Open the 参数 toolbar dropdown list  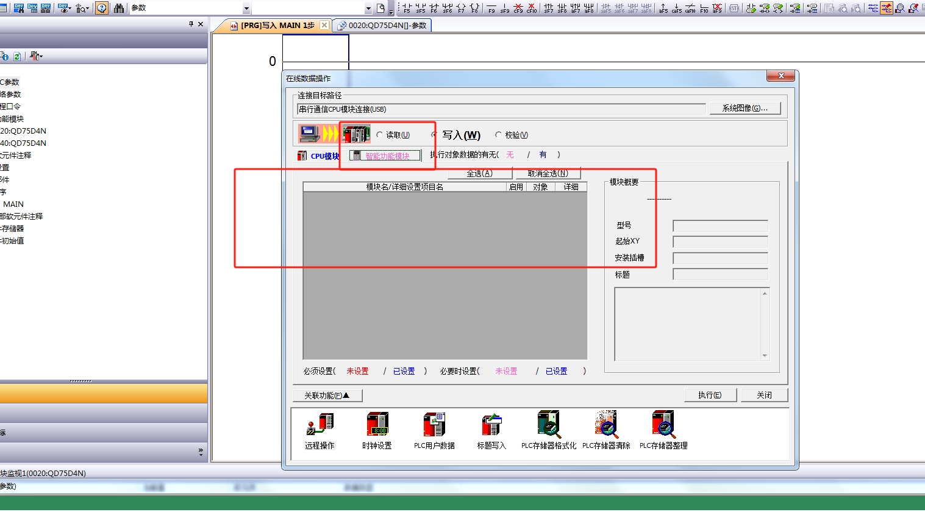tap(246, 9)
